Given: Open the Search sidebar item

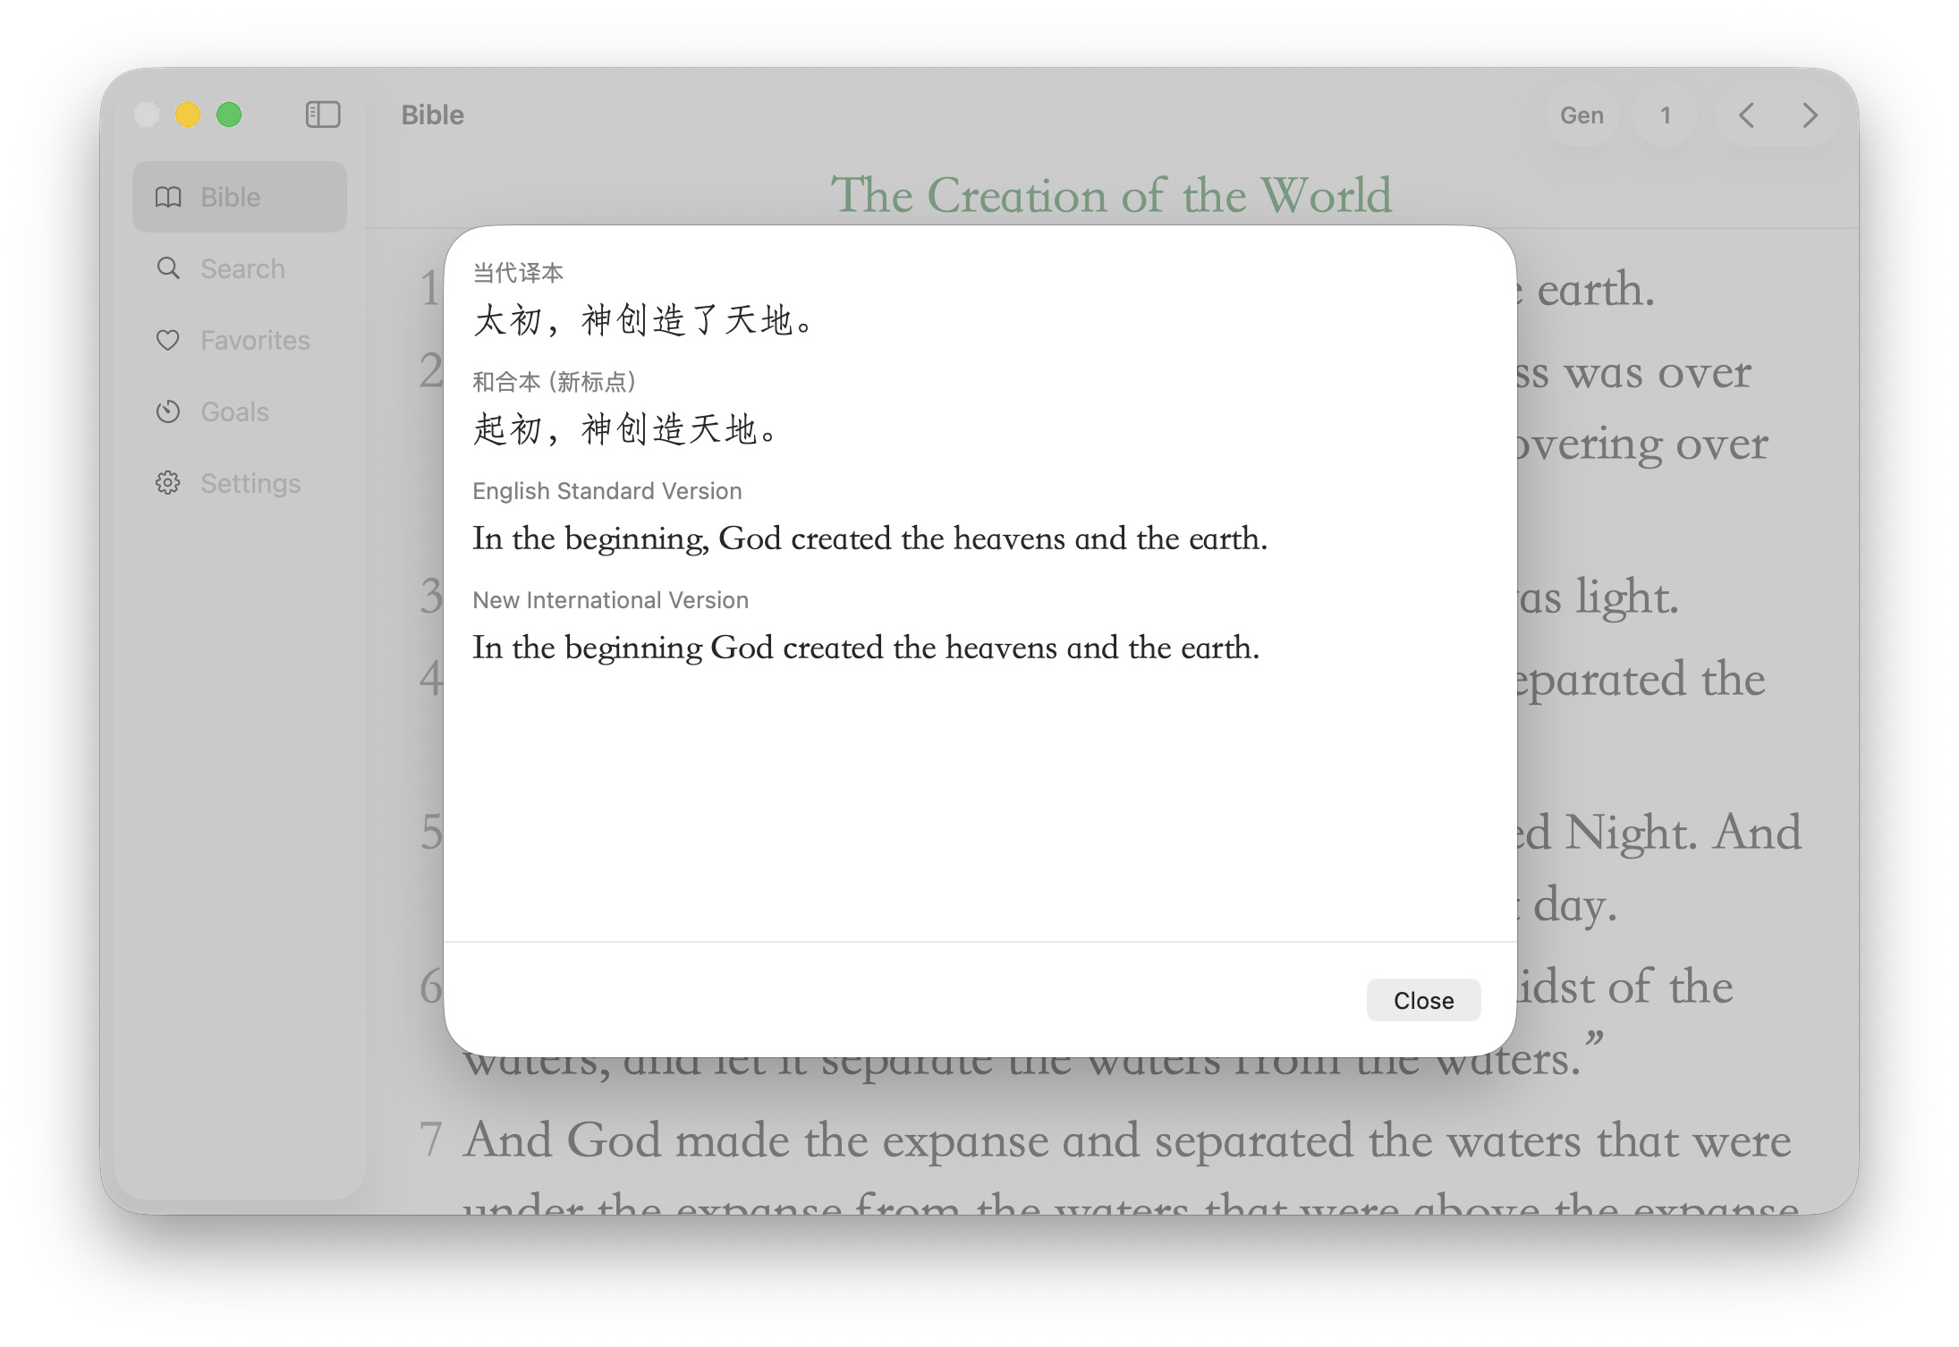Looking at the screenshot, I should click(x=242, y=268).
